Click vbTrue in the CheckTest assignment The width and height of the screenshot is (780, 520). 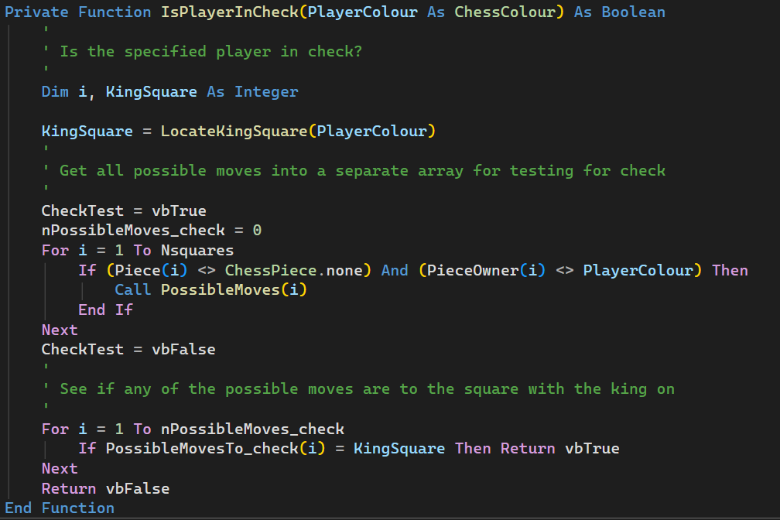179,210
